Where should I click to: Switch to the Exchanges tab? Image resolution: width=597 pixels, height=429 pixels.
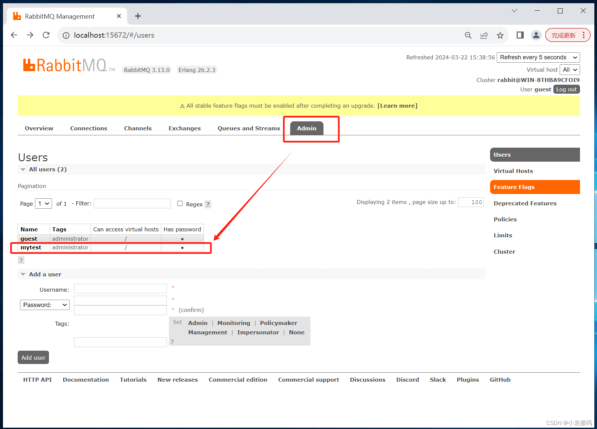point(185,128)
